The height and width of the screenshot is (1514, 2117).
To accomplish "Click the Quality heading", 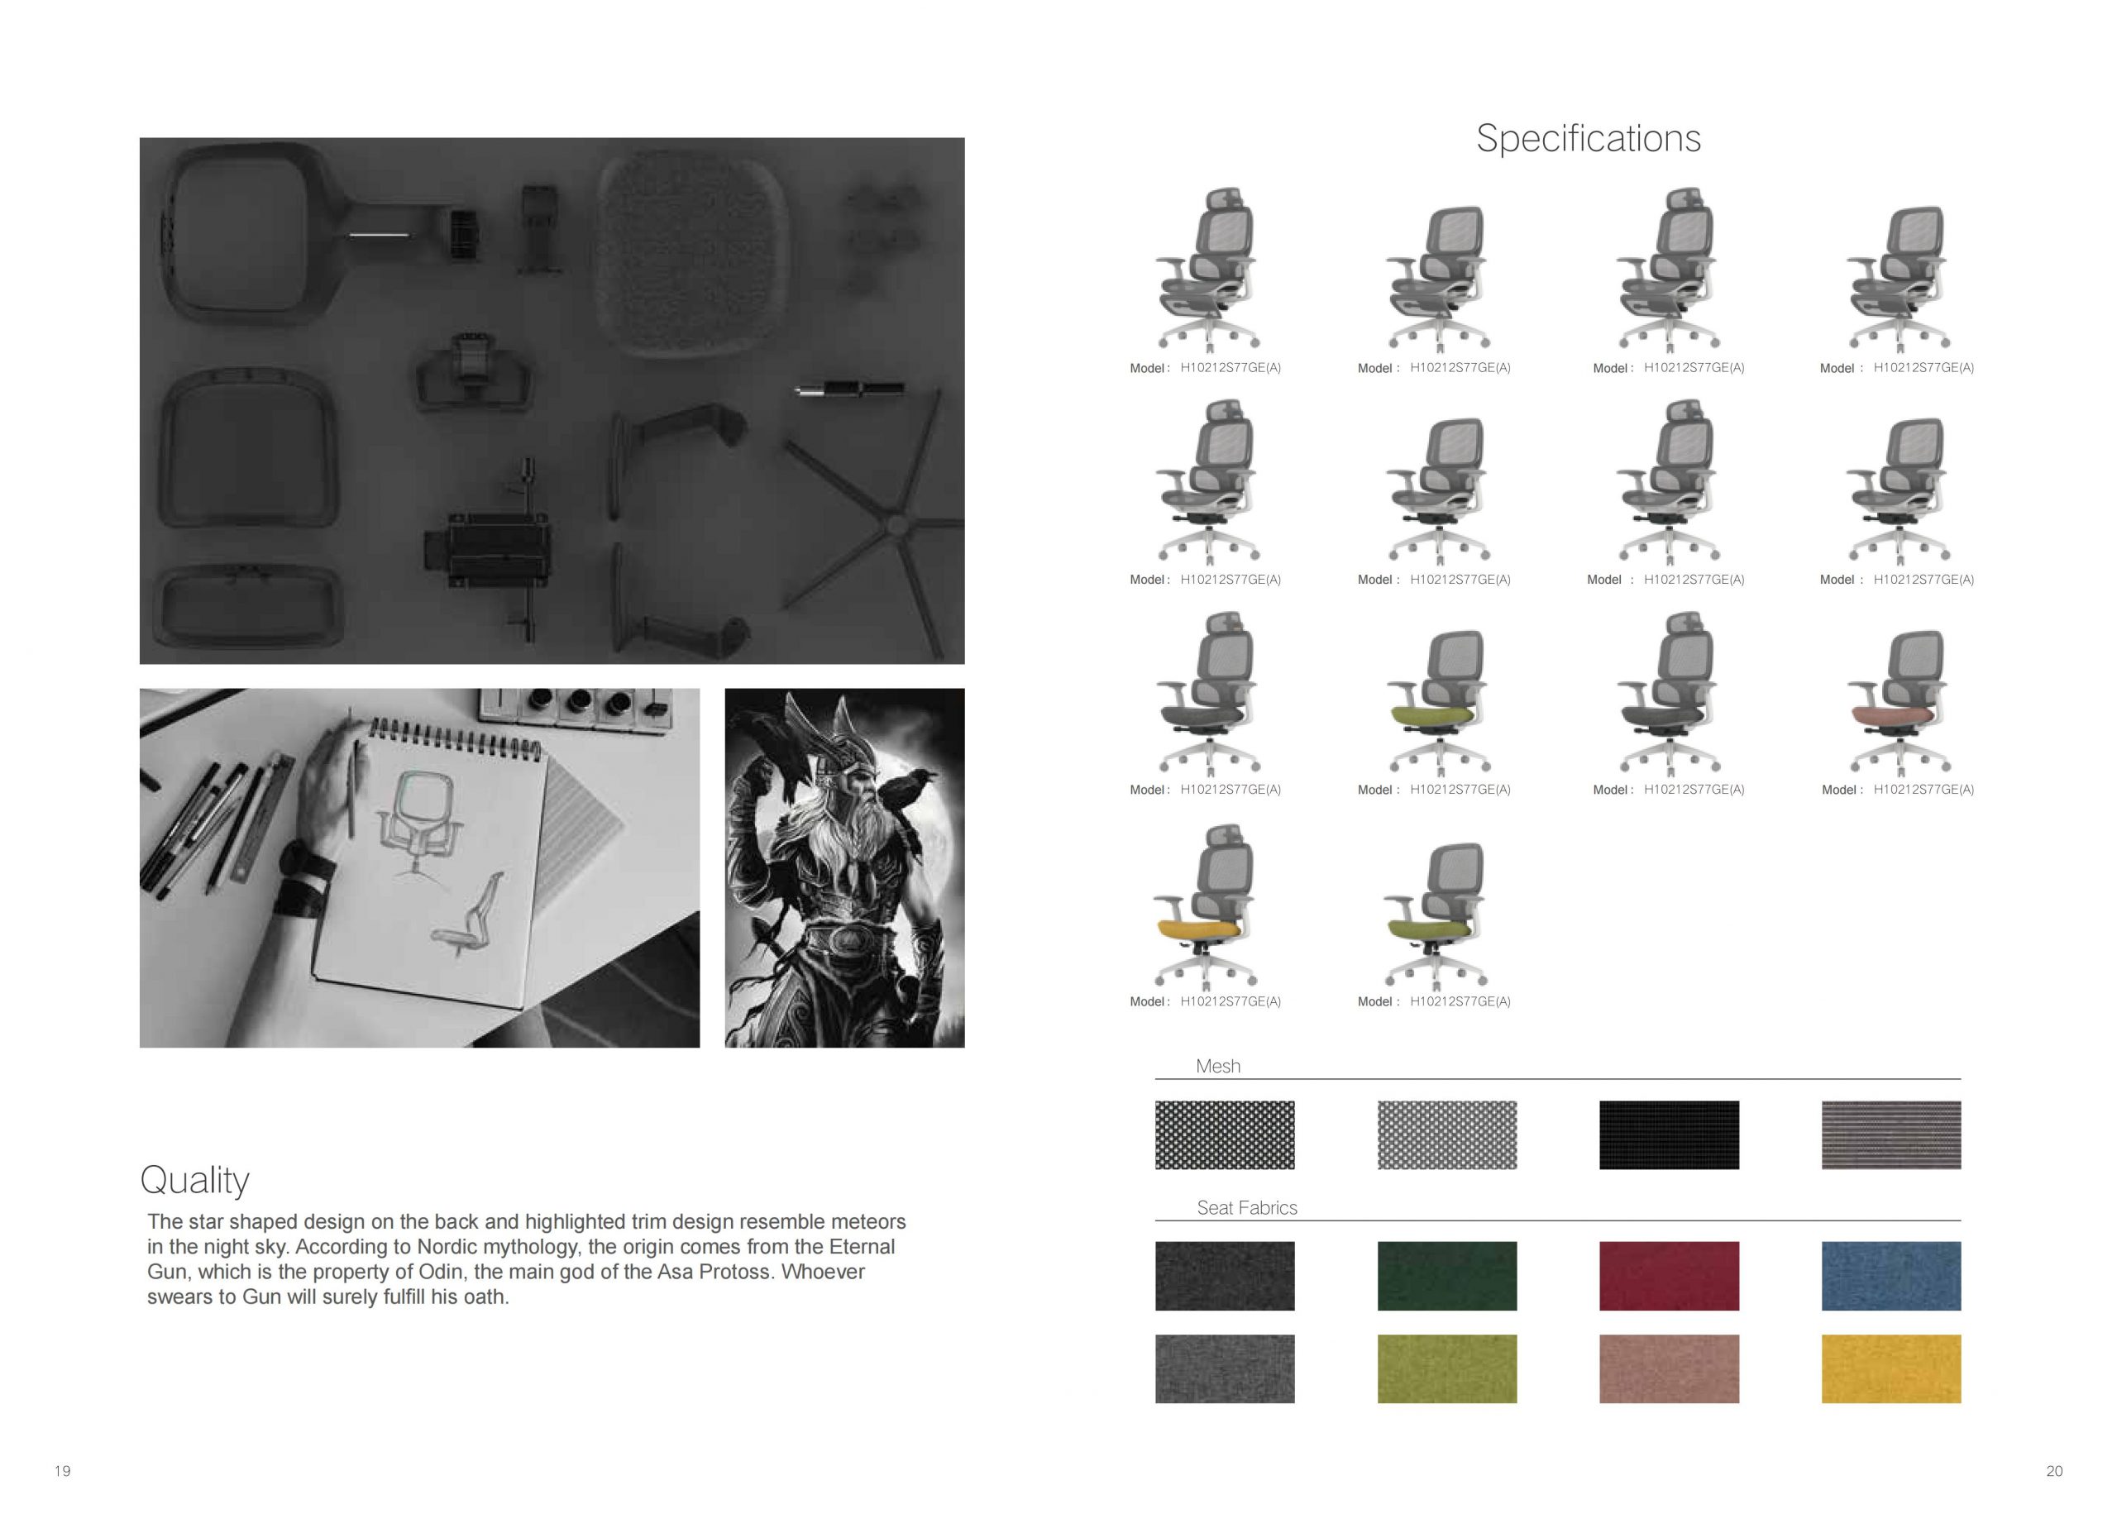I will (x=195, y=1180).
